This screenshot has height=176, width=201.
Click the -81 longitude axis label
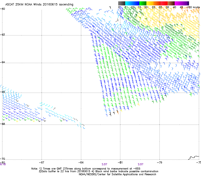click(x=120, y=162)
